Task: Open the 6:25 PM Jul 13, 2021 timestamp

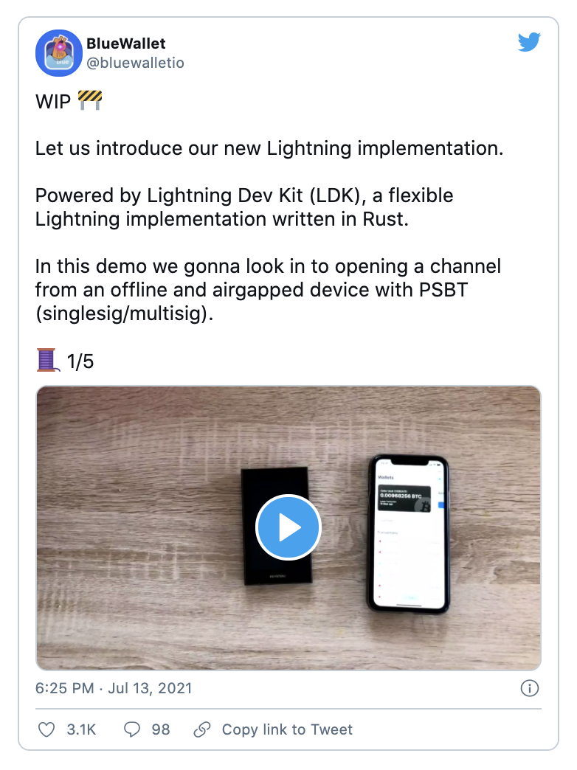Action: click(x=114, y=688)
